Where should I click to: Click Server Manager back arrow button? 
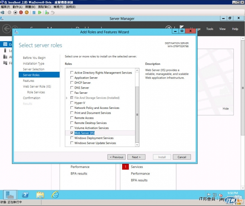point(6,29)
